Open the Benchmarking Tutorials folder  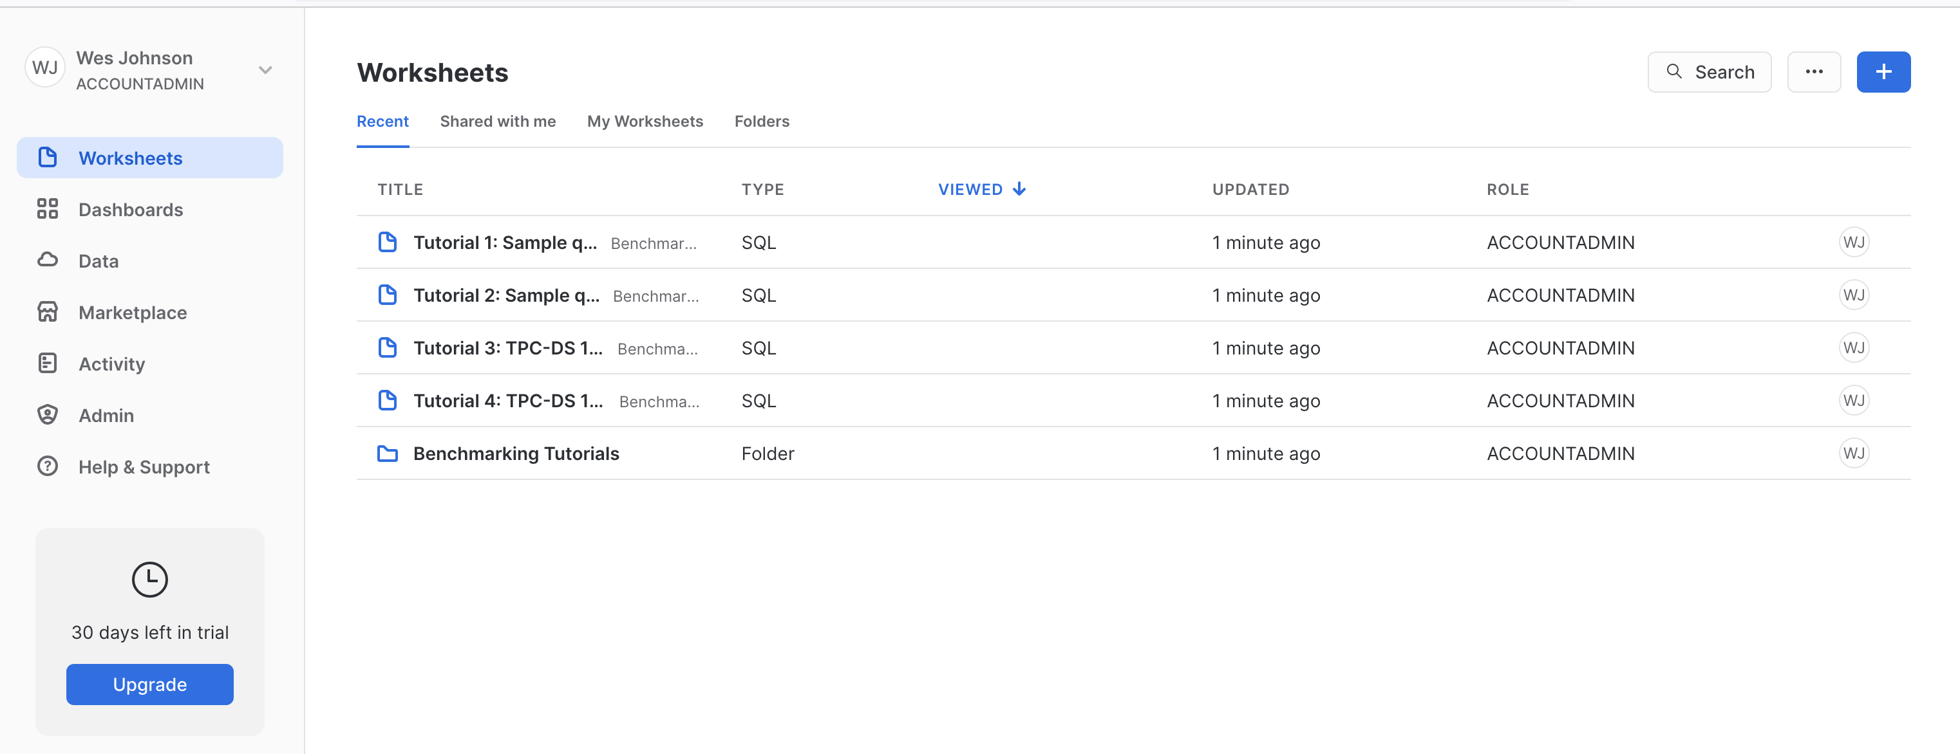(516, 453)
